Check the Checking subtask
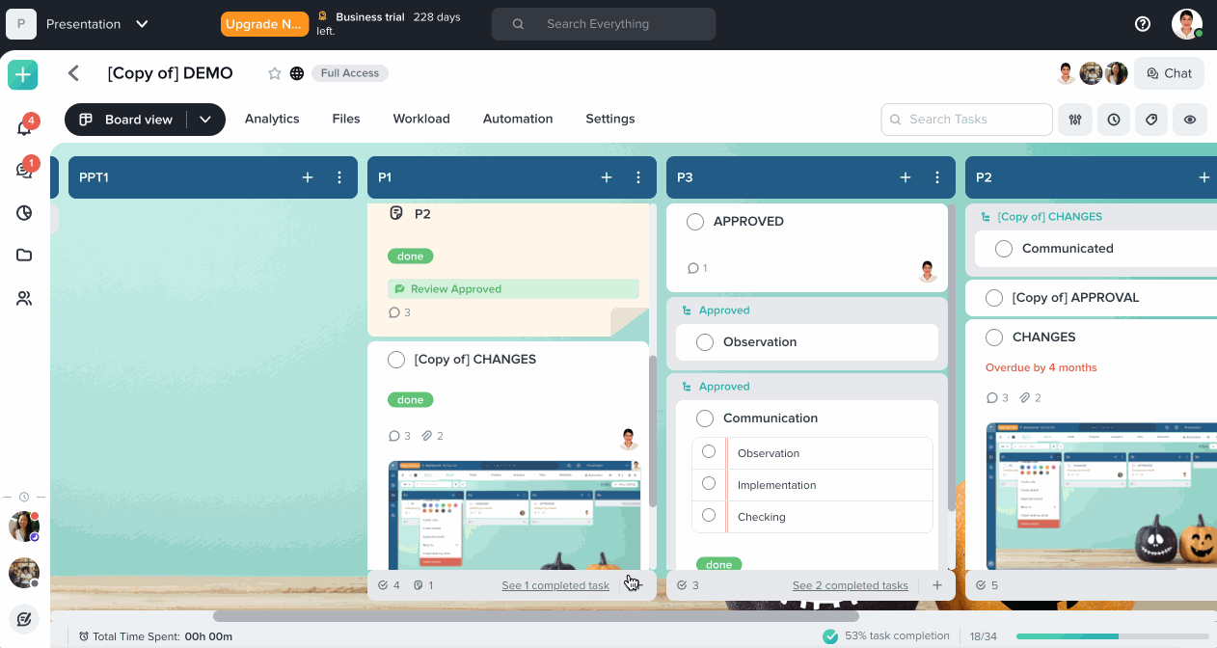 tap(709, 515)
